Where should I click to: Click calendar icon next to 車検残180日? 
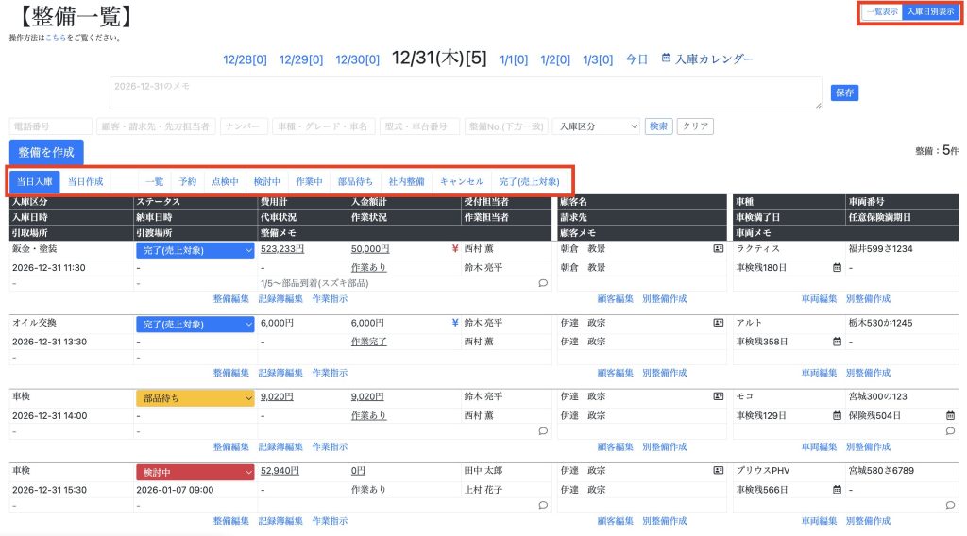click(x=837, y=267)
